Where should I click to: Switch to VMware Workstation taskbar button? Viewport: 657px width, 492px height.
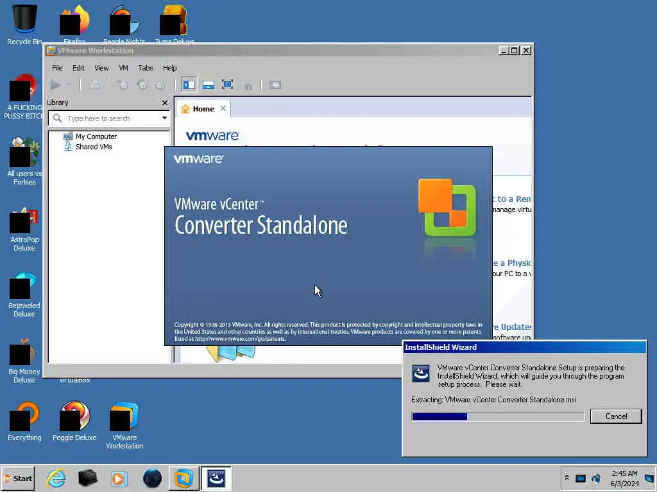[183, 478]
